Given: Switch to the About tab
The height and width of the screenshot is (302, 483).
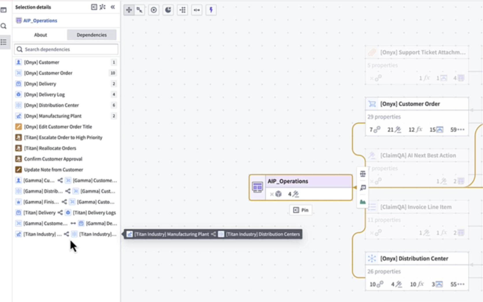Looking at the screenshot, I should pos(40,35).
